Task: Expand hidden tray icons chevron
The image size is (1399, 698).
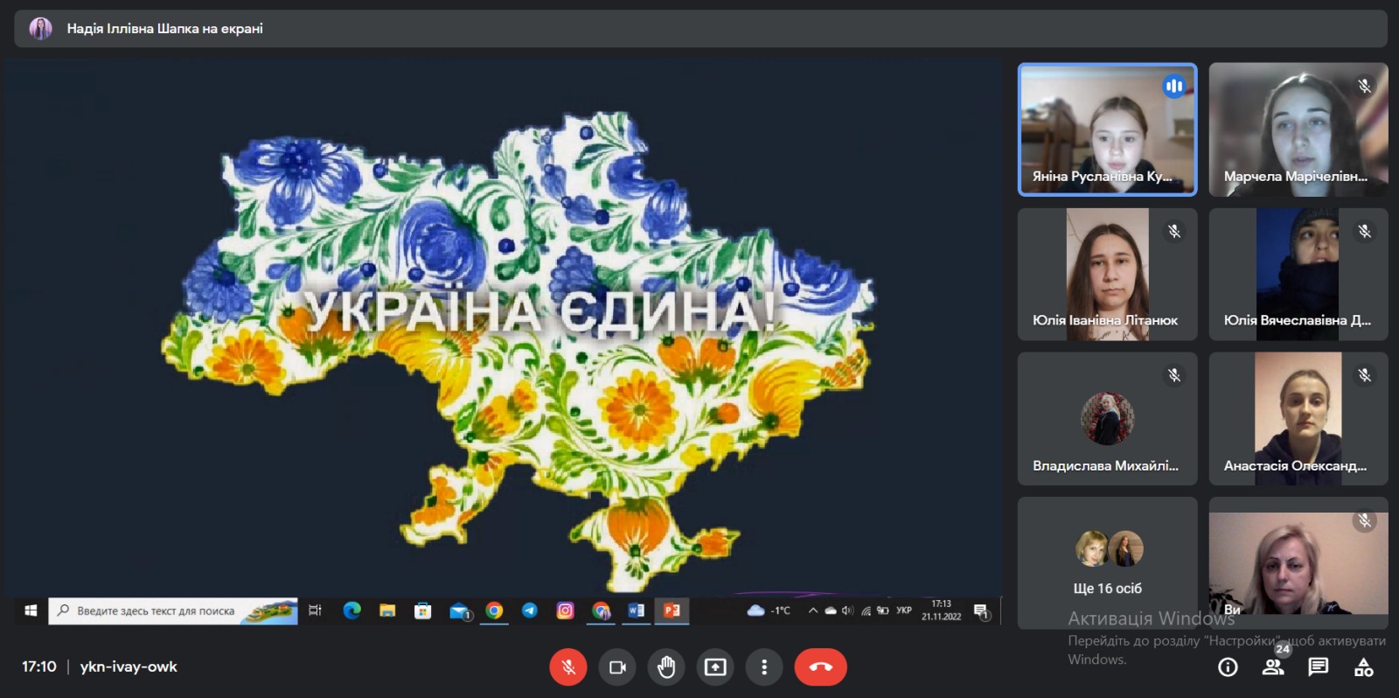Action: [813, 611]
